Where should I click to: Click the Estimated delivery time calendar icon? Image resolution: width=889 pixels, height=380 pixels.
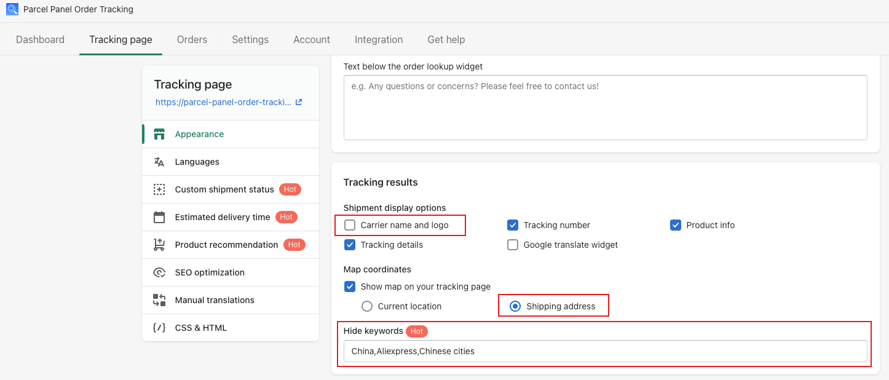point(159,217)
